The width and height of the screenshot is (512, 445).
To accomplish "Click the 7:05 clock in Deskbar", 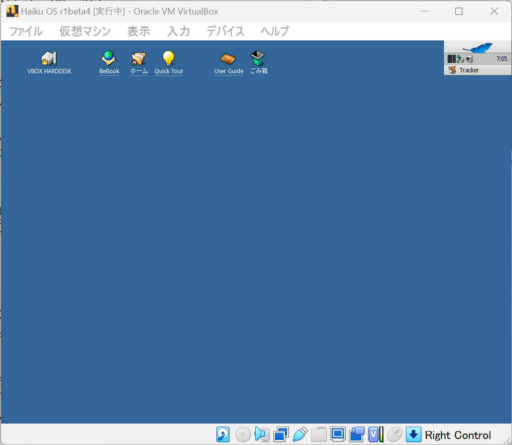I will point(502,59).
